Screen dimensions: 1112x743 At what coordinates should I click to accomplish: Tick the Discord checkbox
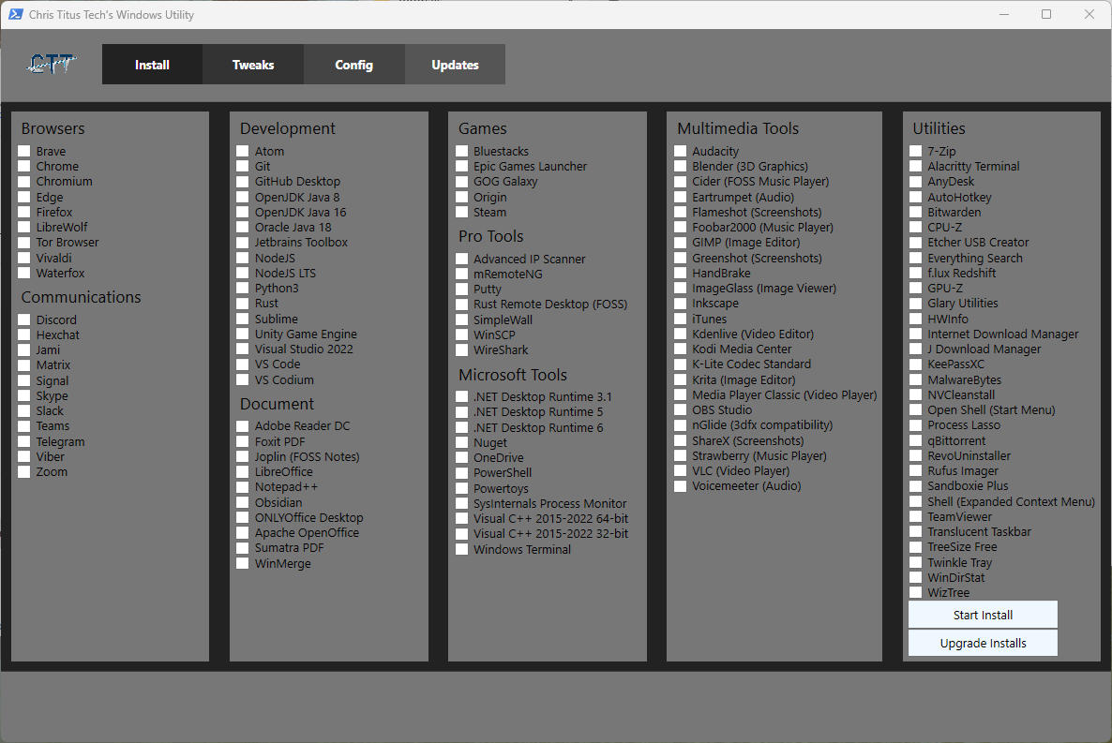[24, 319]
